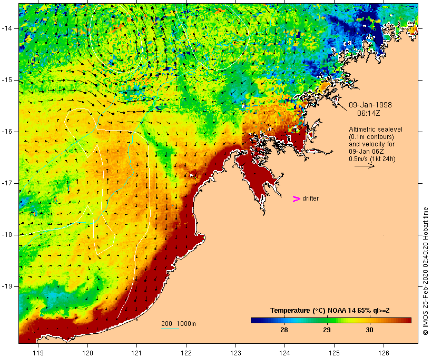
Task: Click the '120' longitude axis label
Action: [87, 353]
